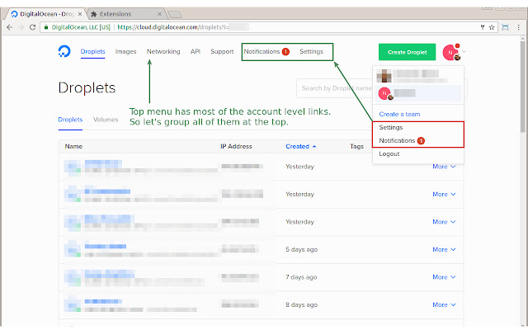Image resolution: width=528 pixels, height=330 pixels.
Task: Open a new browser tab
Action: click(175, 14)
